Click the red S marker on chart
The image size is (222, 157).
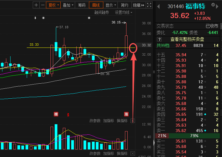click(x=68, y=115)
